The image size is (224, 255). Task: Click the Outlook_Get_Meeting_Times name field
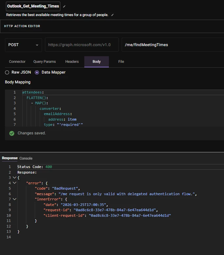(33, 6)
